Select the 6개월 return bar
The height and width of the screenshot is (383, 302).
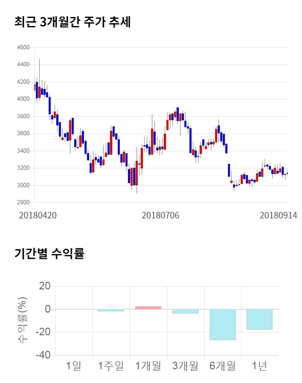pyautogui.click(x=223, y=324)
